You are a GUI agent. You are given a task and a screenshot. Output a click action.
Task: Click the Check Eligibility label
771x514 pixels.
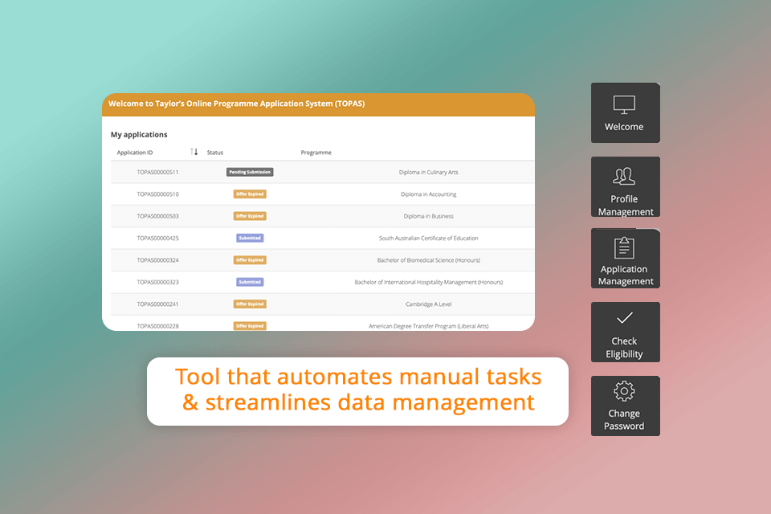(x=624, y=348)
